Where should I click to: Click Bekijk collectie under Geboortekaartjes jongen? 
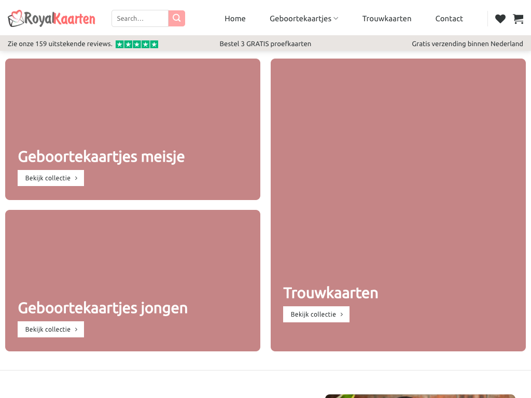51,330
